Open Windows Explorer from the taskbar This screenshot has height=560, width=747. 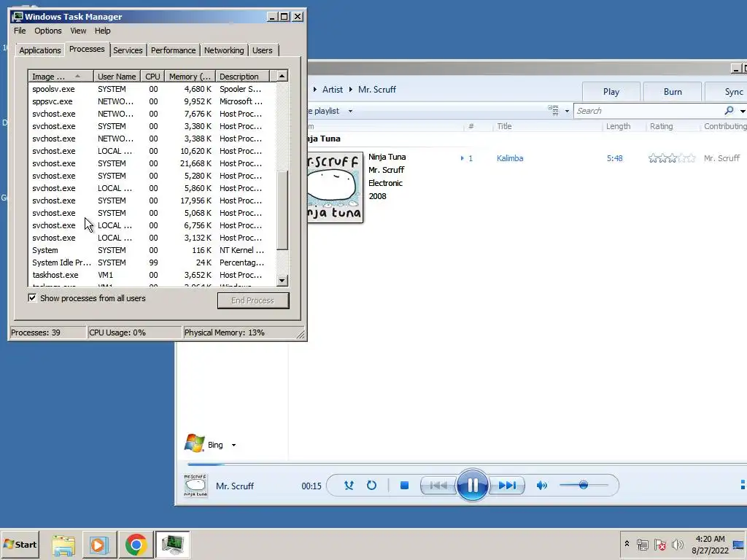pyautogui.click(x=63, y=544)
